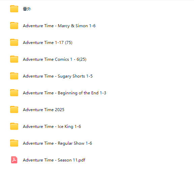Screen dimensions: 194x189
Task: Select the Adventure Time 2025 label
Action: (x=43, y=109)
